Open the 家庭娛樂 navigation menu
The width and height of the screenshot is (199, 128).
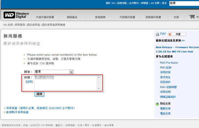click(100, 17)
